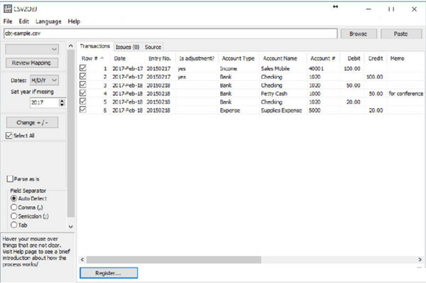Open the Language menu

click(x=48, y=21)
